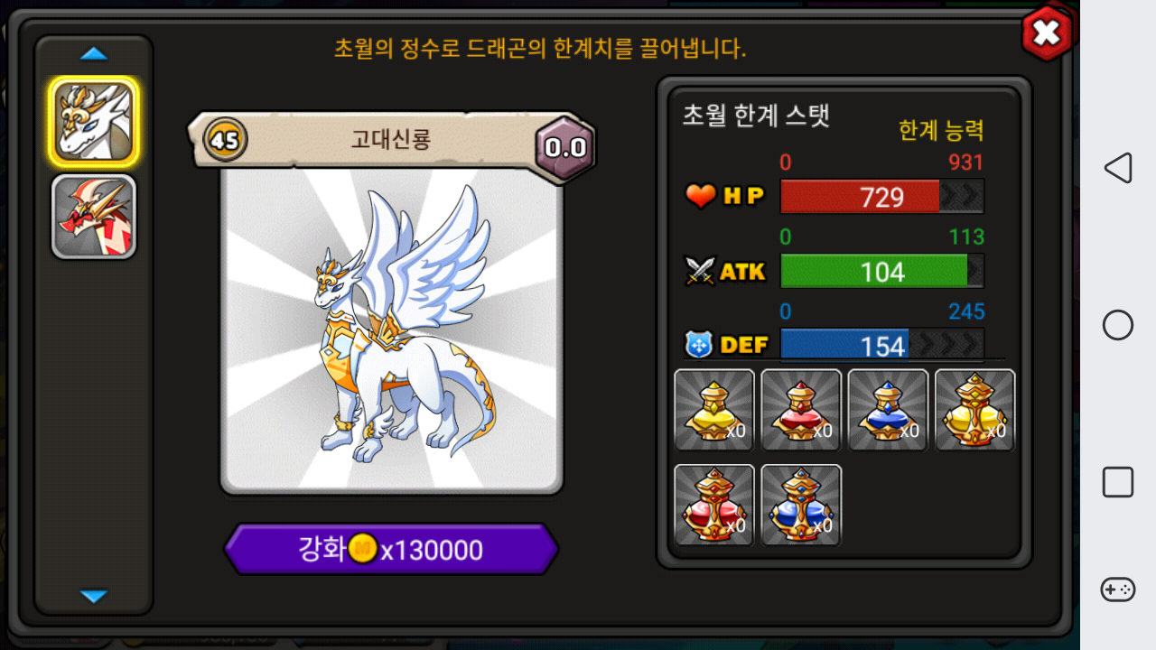The height and width of the screenshot is (650, 1156).
Task: Click the DEF progress bar showing 154
Action: tap(881, 345)
